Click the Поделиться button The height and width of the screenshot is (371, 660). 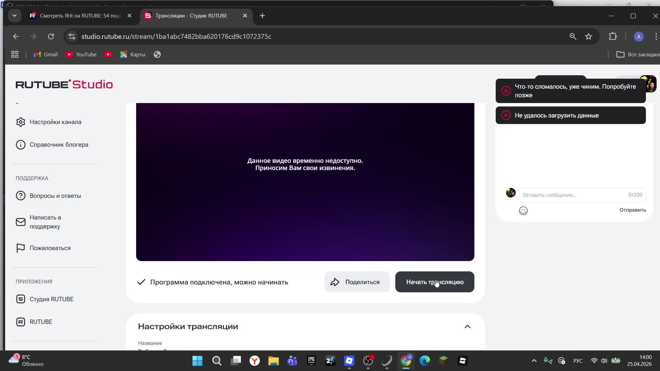(357, 282)
